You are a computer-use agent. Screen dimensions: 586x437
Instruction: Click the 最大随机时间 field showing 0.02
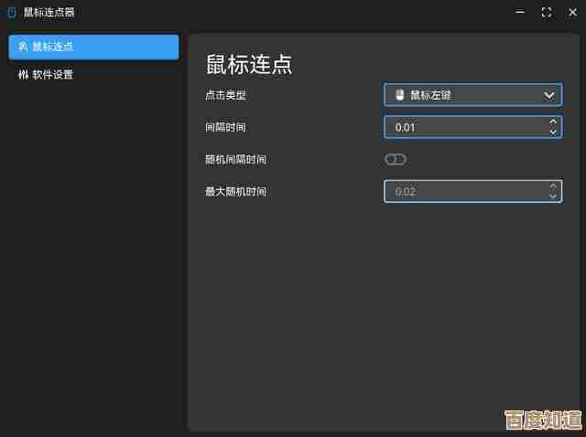tap(462, 191)
